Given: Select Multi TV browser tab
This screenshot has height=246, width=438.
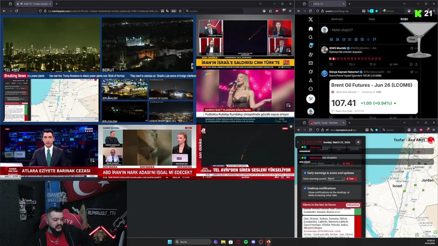Looking at the screenshot, I should tap(34, 4).
